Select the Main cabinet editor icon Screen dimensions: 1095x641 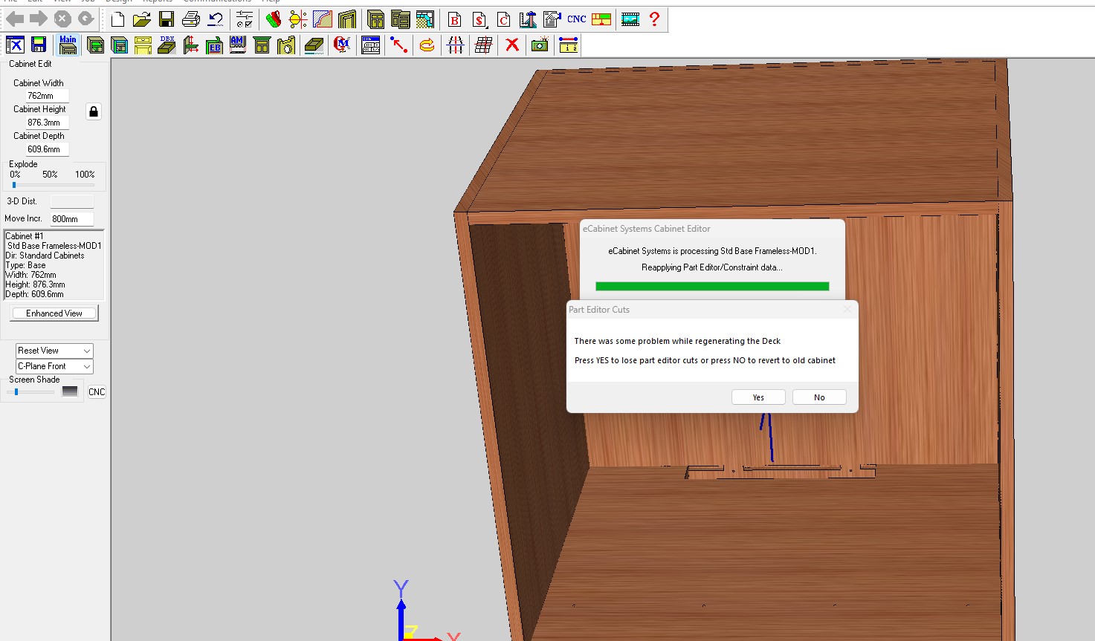coord(68,45)
